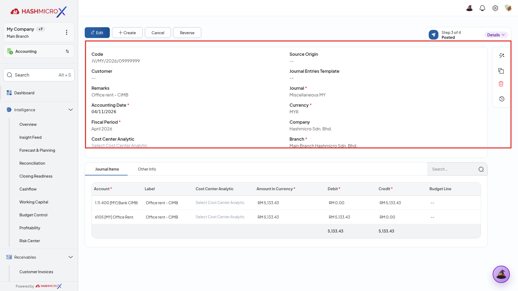Open Forecast & Planning menu item
518x291 pixels.
pyautogui.click(x=37, y=150)
